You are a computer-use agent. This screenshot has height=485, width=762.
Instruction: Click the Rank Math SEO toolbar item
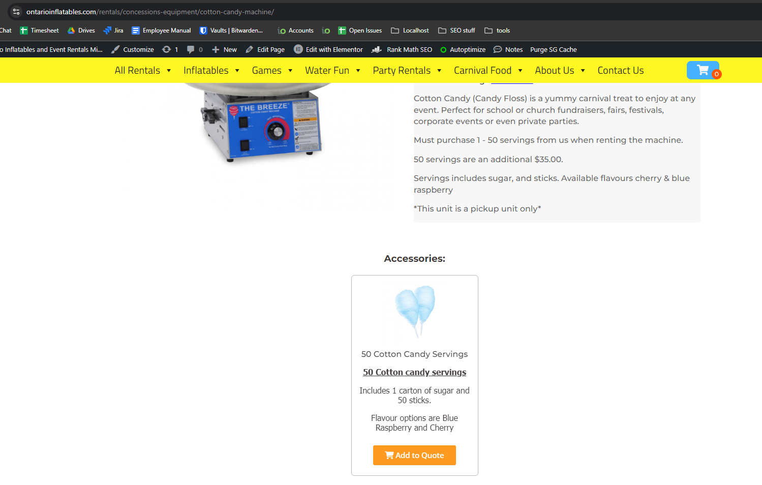402,49
